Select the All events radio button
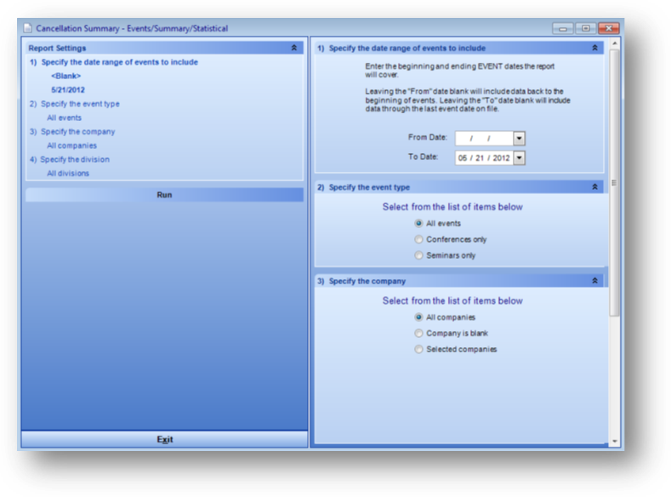The image size is (671, 497). click(x=418, y=224)
